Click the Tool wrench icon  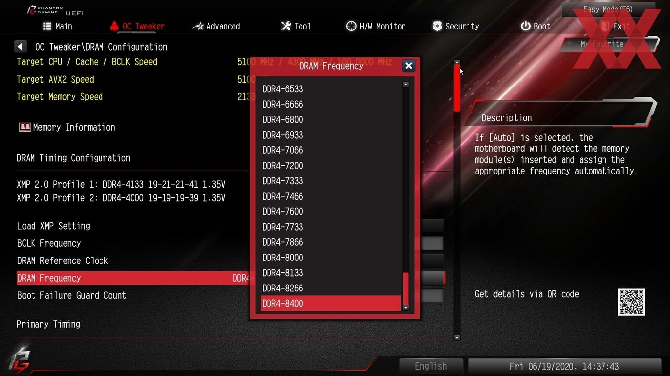(x=286, y=26)
